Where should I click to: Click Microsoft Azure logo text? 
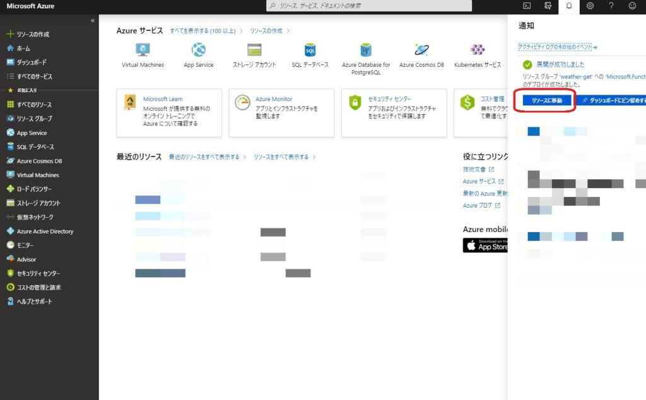(x=30, y=6)
